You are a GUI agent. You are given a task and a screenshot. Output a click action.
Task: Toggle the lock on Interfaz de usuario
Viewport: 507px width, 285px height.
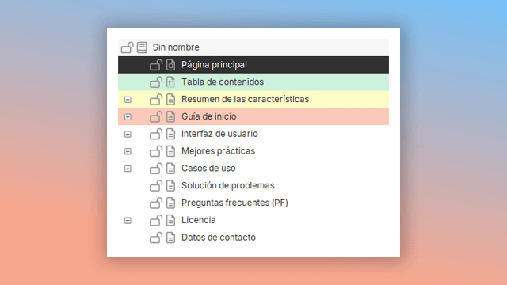tap(156, 134)
